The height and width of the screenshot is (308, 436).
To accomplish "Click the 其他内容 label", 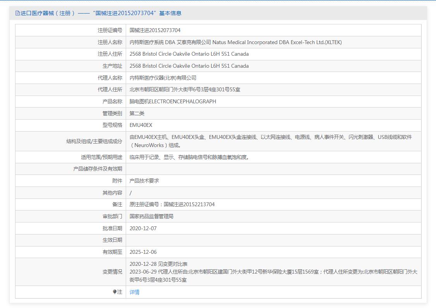I will (112, 193).
